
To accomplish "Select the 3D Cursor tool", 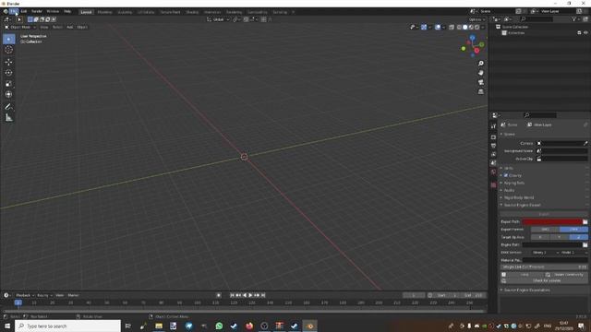I will pyautogui.click(x=8, y=50).
